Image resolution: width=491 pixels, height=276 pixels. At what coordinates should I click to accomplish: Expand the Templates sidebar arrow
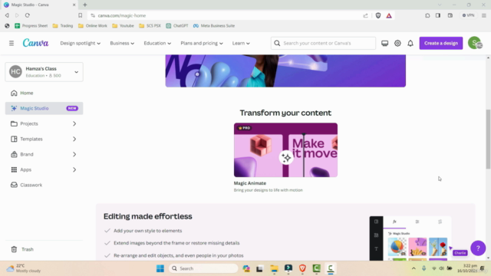[x=74, y=139]
